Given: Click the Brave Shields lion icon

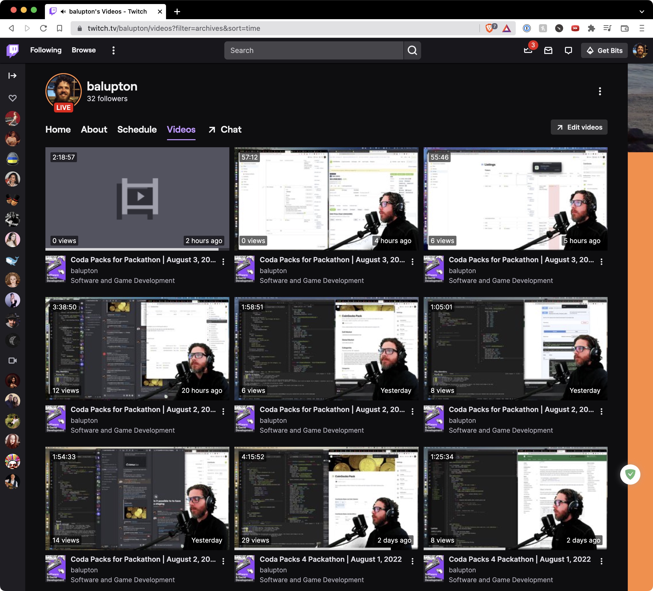Looking at the screenshot, I should coord(489,28).
